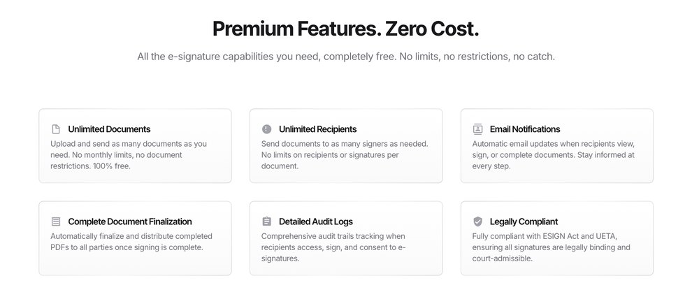Click the Premium Features. Zero Cost. headline
Image resolution: width=699 pixels, height=299 pixels.
345,29
